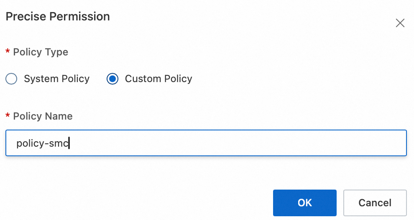Click the Precise Permission dialog title
Viewport: 414px width, 220px height.
tap(58, 17)
